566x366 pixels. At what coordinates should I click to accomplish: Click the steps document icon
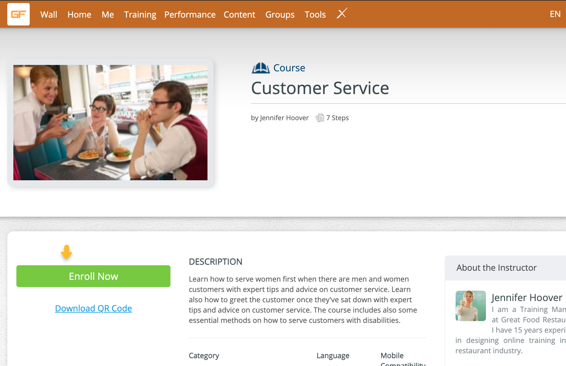(x=320, y=118)
